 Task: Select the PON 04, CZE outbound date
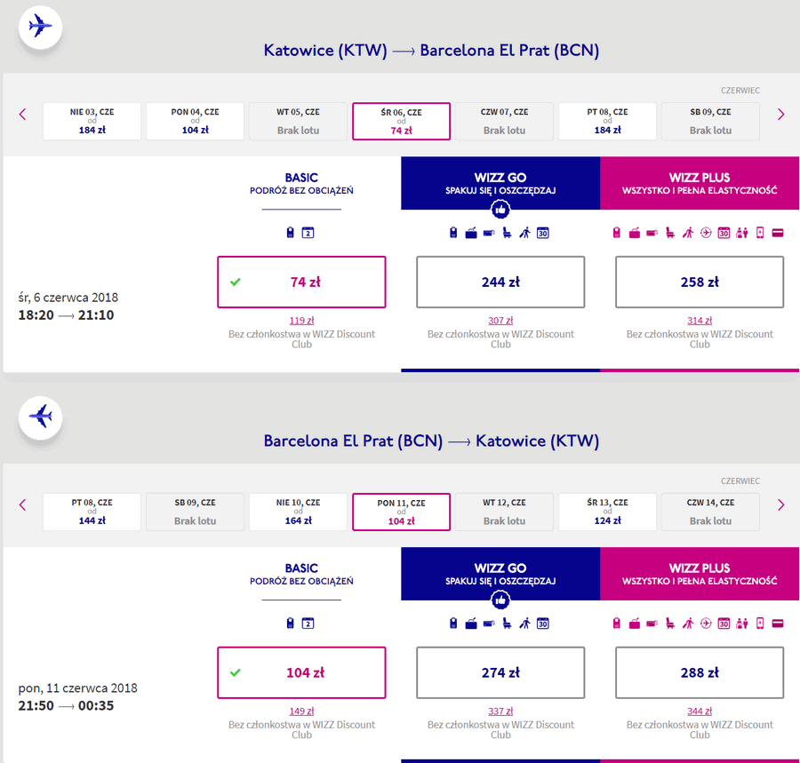pyautogui.click(x=195, y=122)
